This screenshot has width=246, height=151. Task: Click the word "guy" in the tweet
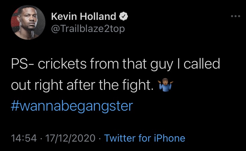pyautogui.click(x=162, y=65)
